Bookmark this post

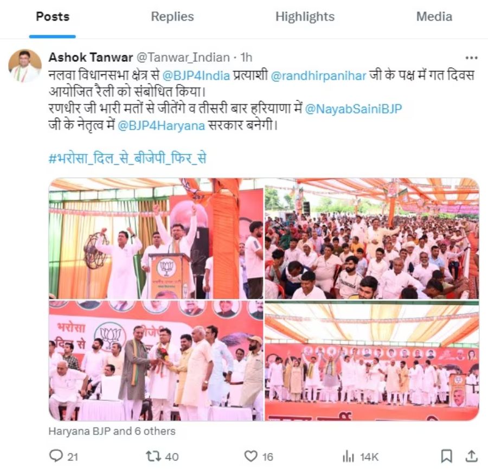click(x=447, y=456)
